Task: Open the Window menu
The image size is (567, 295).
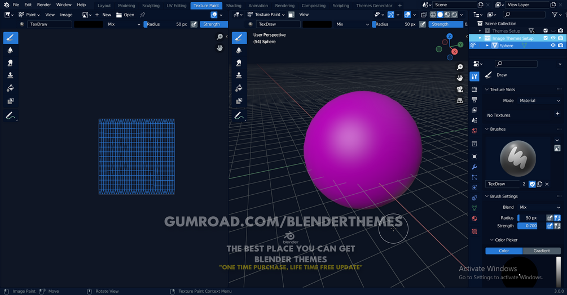Action: click(64, 5)
